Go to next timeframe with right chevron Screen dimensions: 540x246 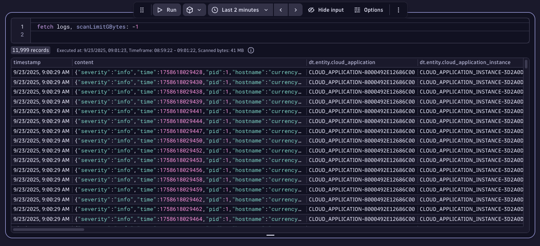(296, 10)
